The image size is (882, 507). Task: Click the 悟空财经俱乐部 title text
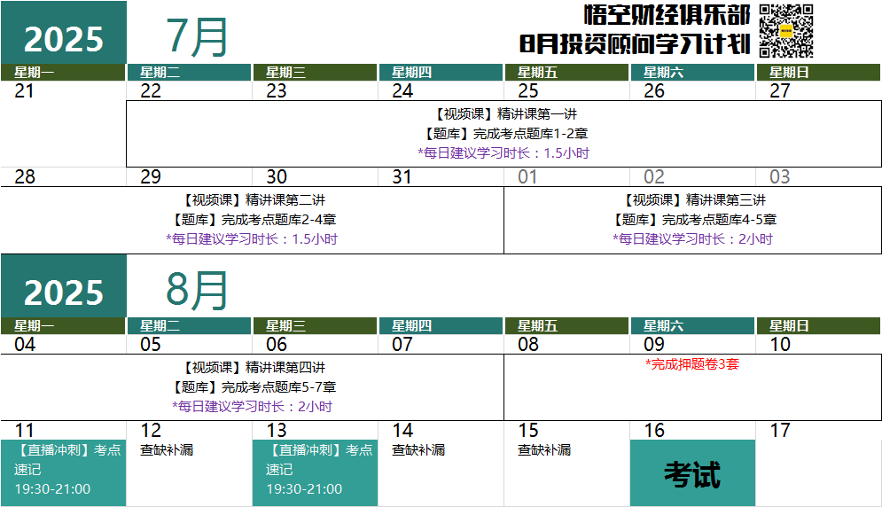pyautogui.click(x=667, y=15)
